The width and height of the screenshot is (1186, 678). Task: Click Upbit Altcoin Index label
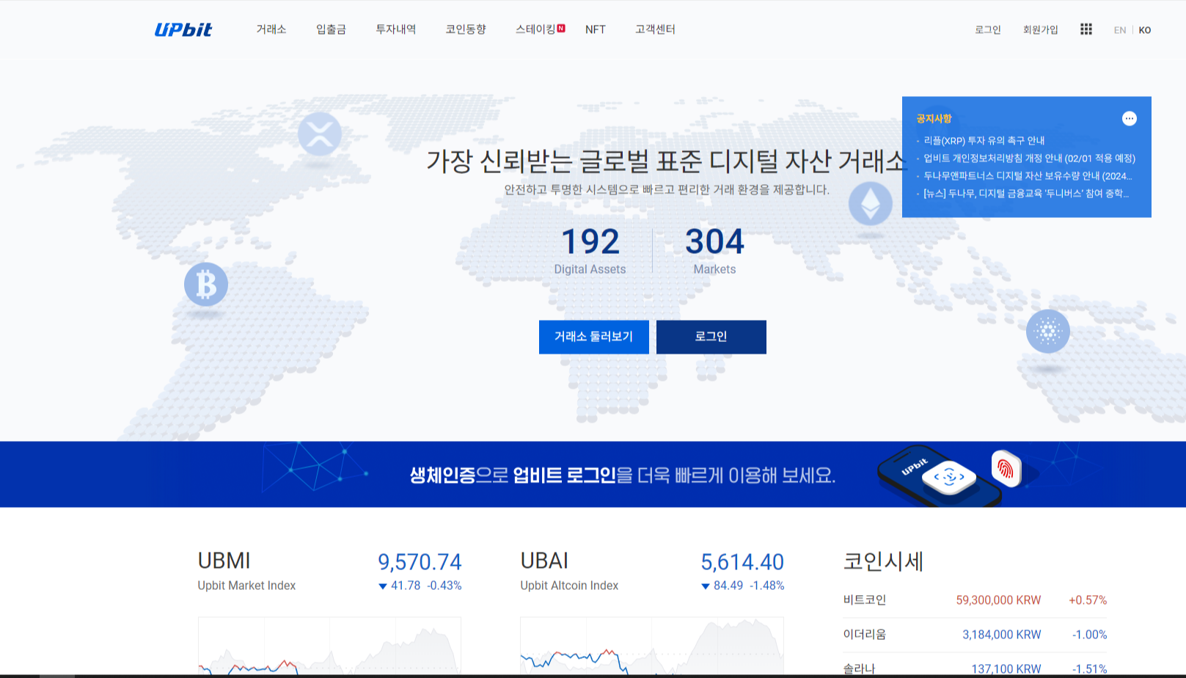tap(569, 586)
